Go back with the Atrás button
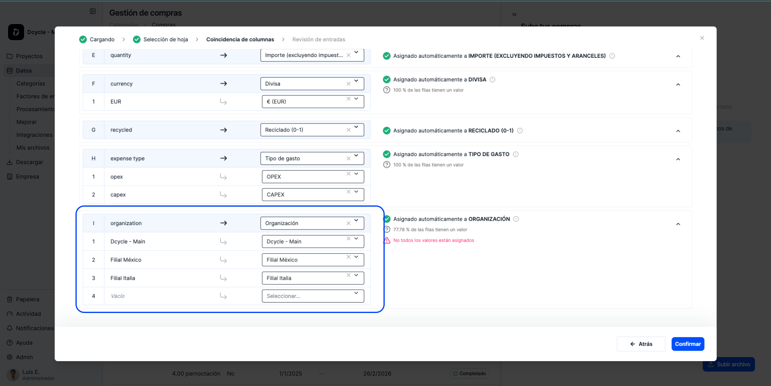 click(x=641, y=344)
